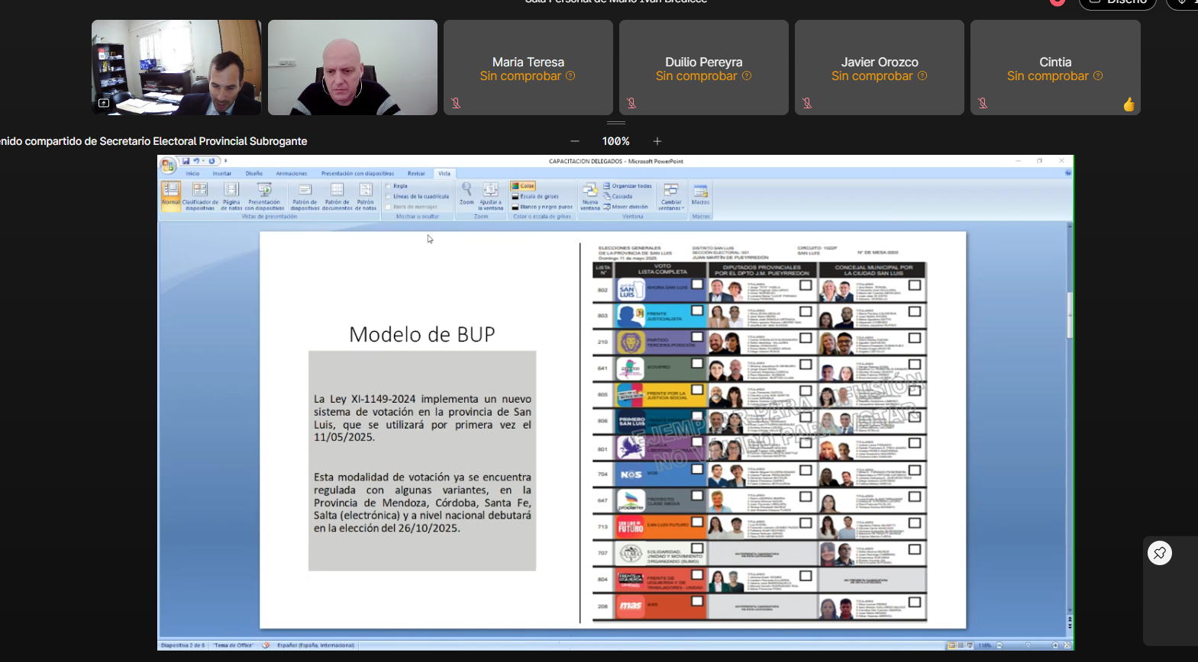This screenshot has height=662, width=1198.
Task: Click the spell check icon in status bar
Action: click(266, 645)
